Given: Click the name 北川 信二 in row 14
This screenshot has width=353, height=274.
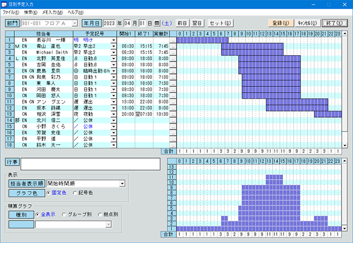Looking at the screenshot, I should point(48,121).
